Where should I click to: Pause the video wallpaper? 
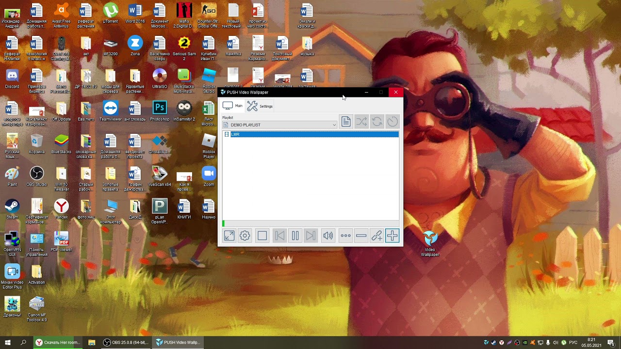click(295, 236)
